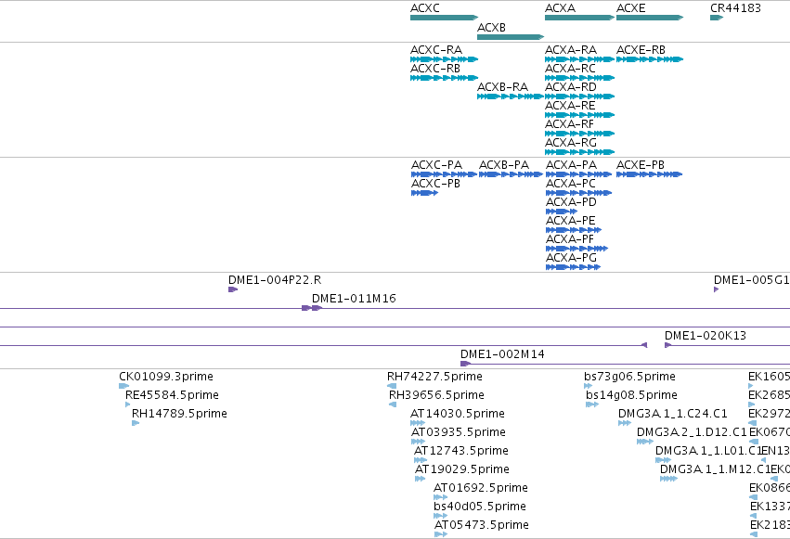Click the AT19029.5prime EST glyph
This screenshot has width=790, height=539.
pyautogui.click(x=421, y=479)
